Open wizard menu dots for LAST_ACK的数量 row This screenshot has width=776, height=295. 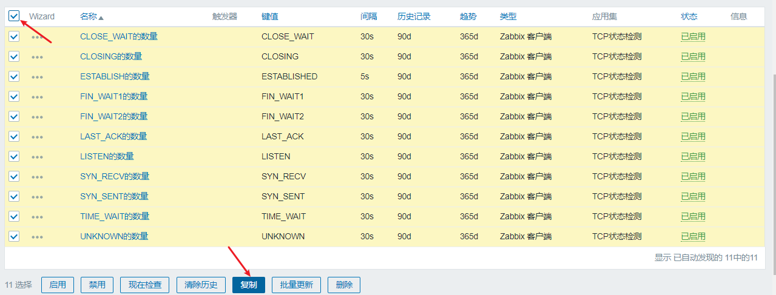37,137
